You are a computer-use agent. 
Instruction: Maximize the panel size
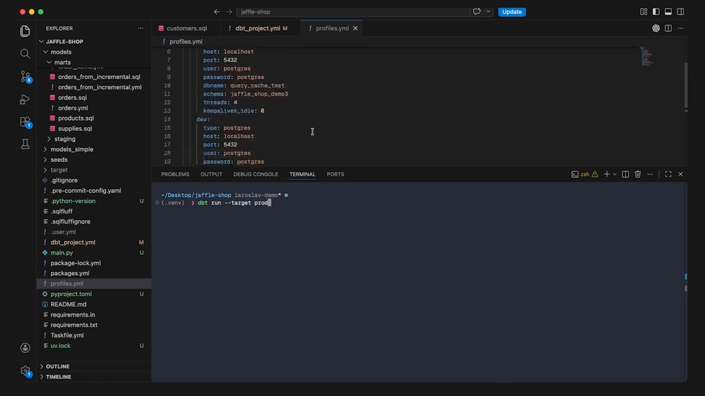coord(668,174)
